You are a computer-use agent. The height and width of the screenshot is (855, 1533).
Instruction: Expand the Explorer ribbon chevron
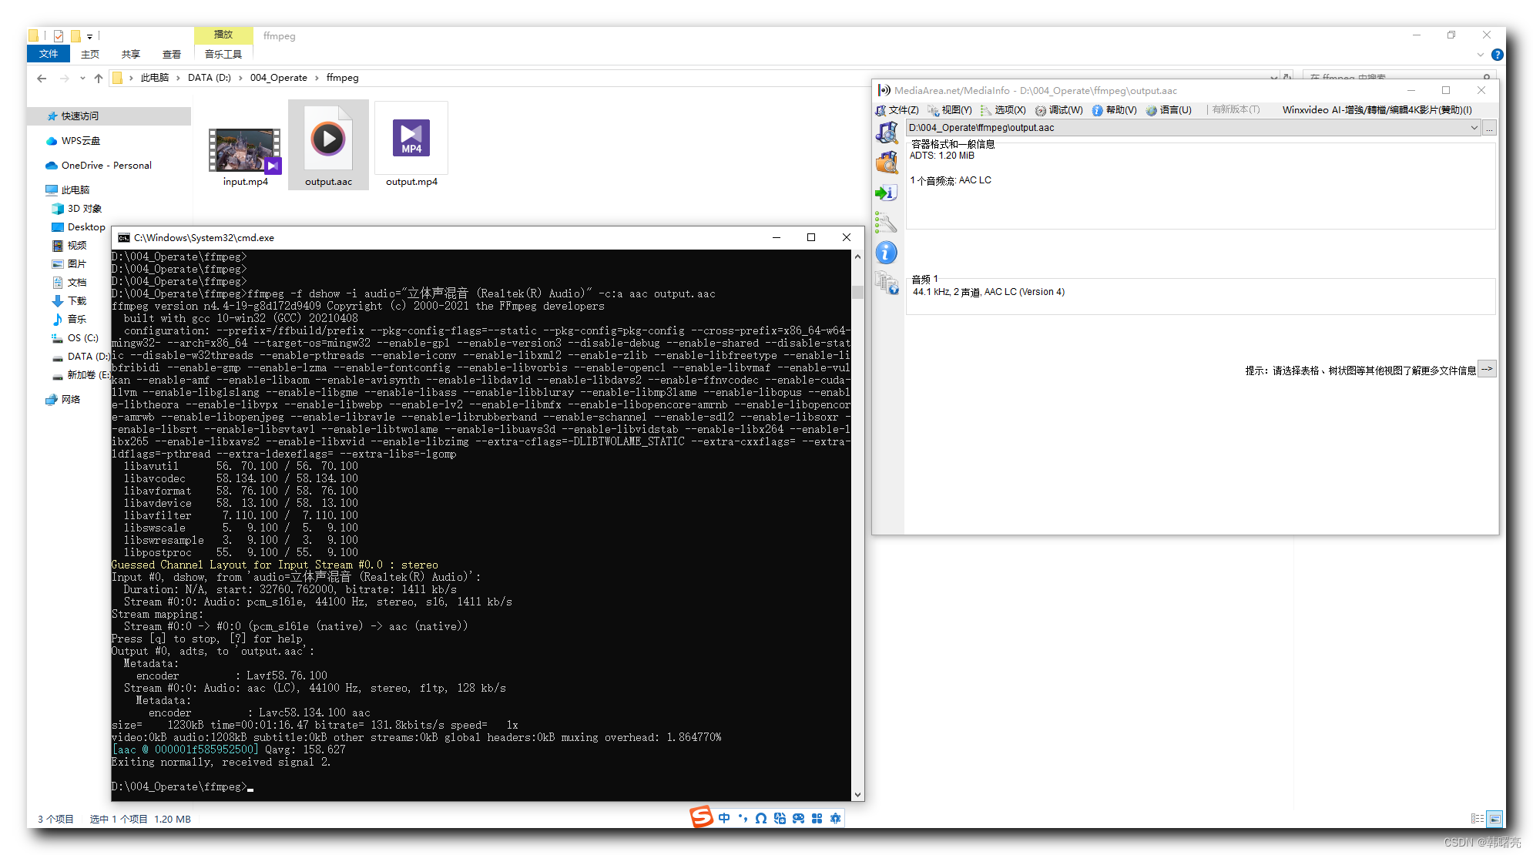pyautogui.click(x=1480, y=55)
